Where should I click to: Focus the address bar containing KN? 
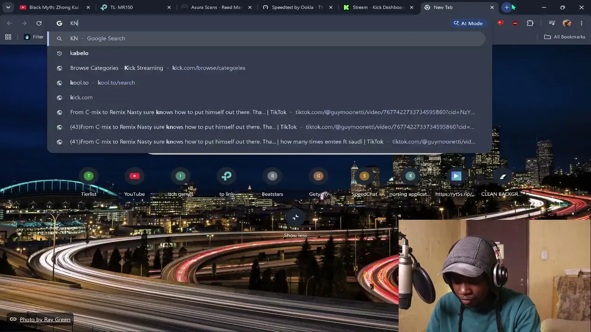(x=259, y=23)
